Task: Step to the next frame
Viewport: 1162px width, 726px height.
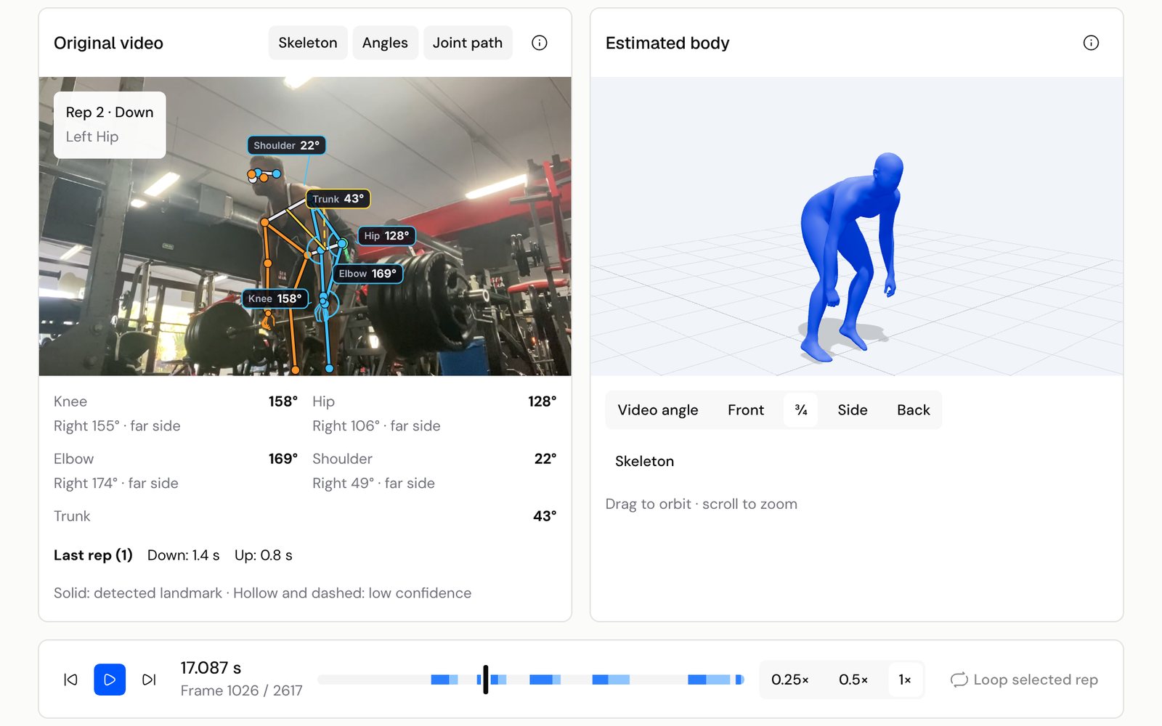Action: (x=149, y=680)
